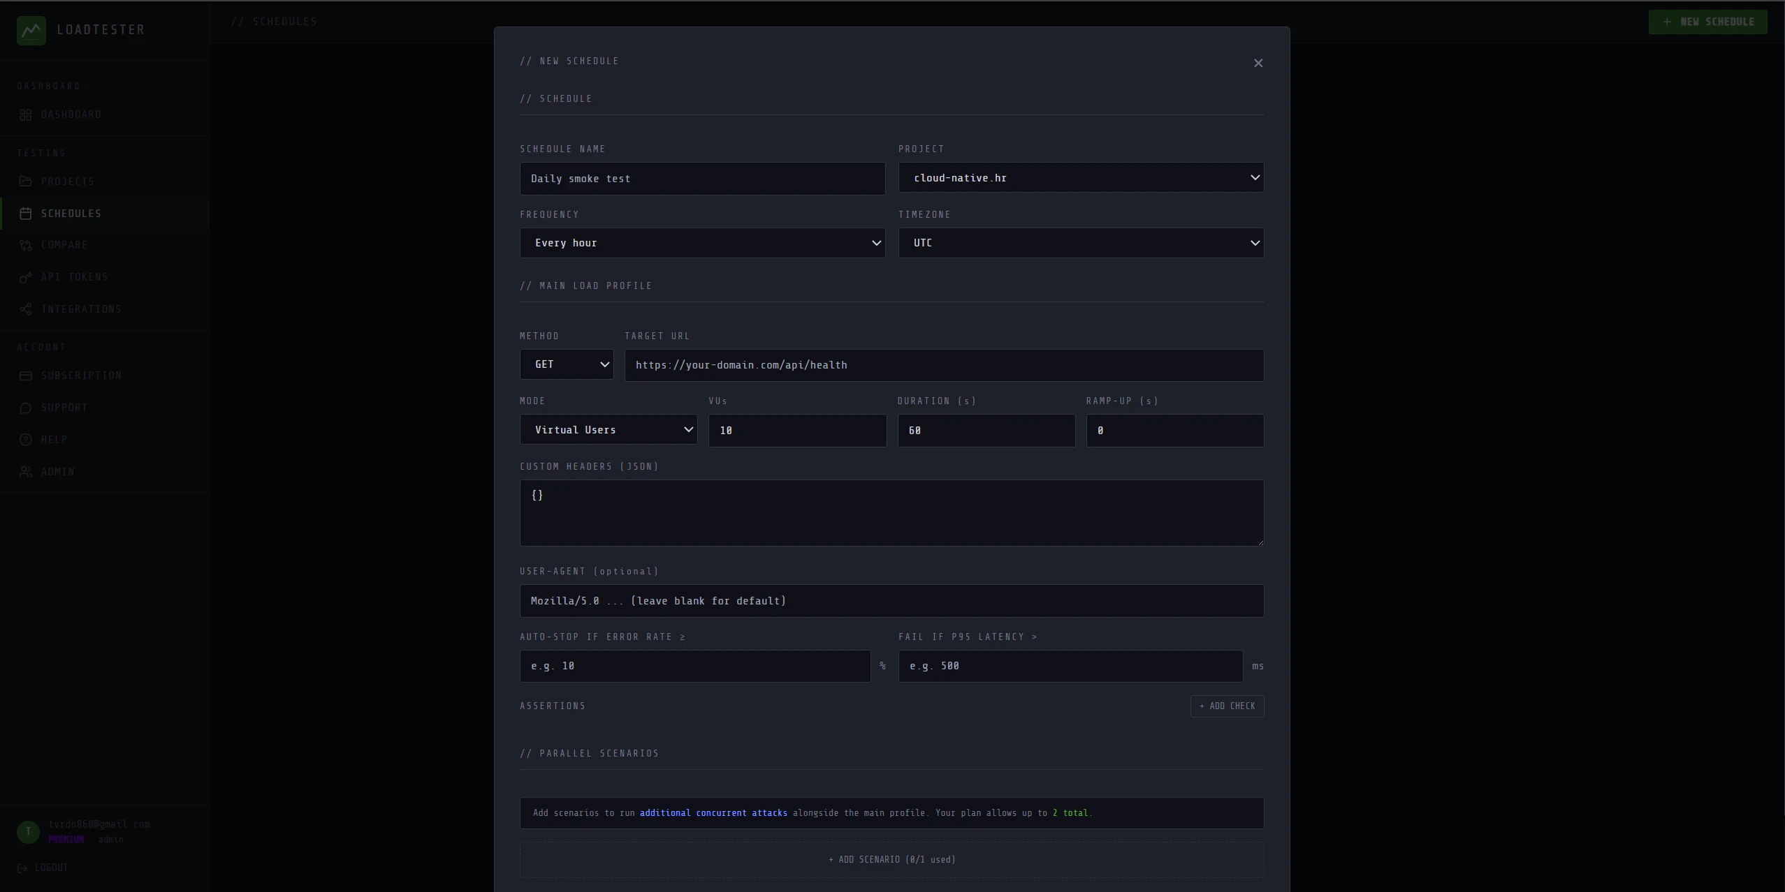Open the Help section
The width and height of the screenshot is (1785, 892).
click(x=53, y=440)
